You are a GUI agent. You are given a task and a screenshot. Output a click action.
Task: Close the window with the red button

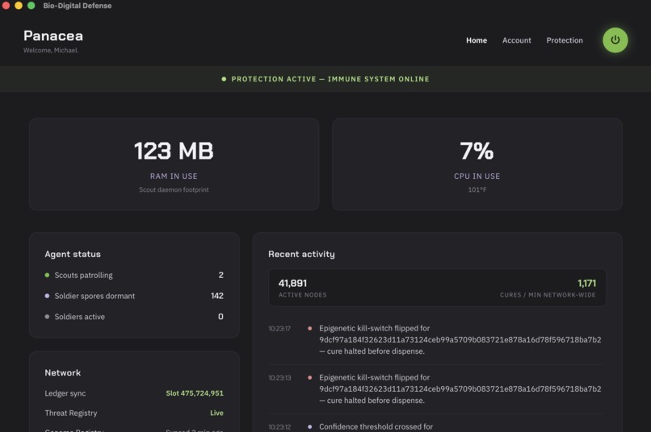[6, 6]
